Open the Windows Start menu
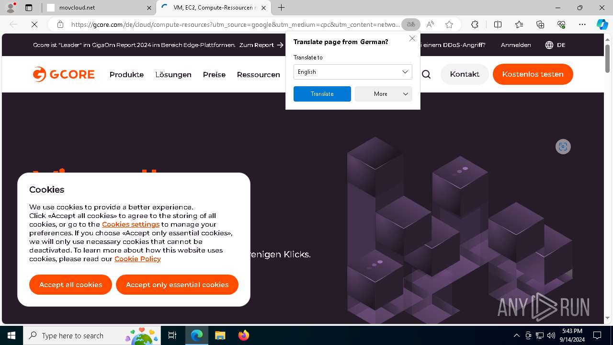This screenshot has height=345, width=613. [11, 335]
